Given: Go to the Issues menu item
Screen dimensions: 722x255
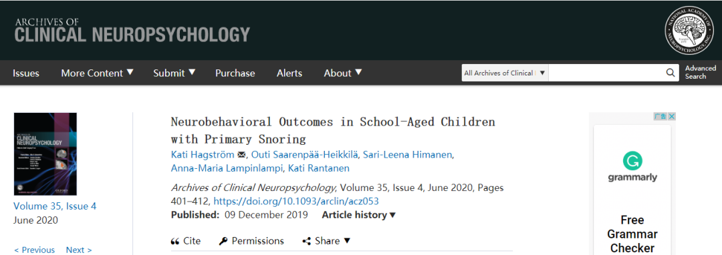Looking at the screenshot, I should [26, 73].
